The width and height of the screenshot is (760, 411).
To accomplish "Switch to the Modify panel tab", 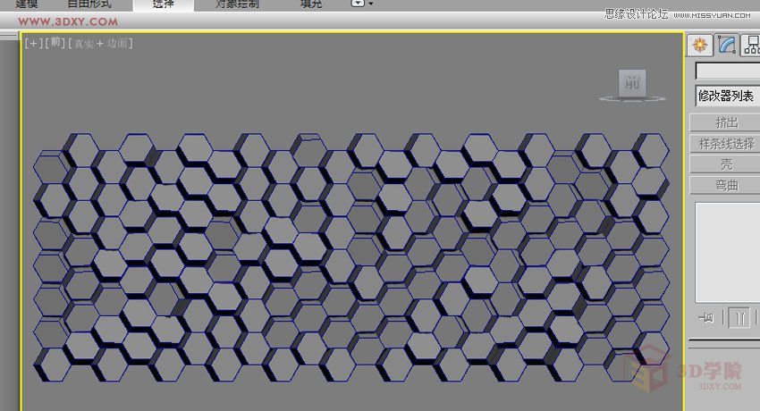I will (x=728, y=45).
